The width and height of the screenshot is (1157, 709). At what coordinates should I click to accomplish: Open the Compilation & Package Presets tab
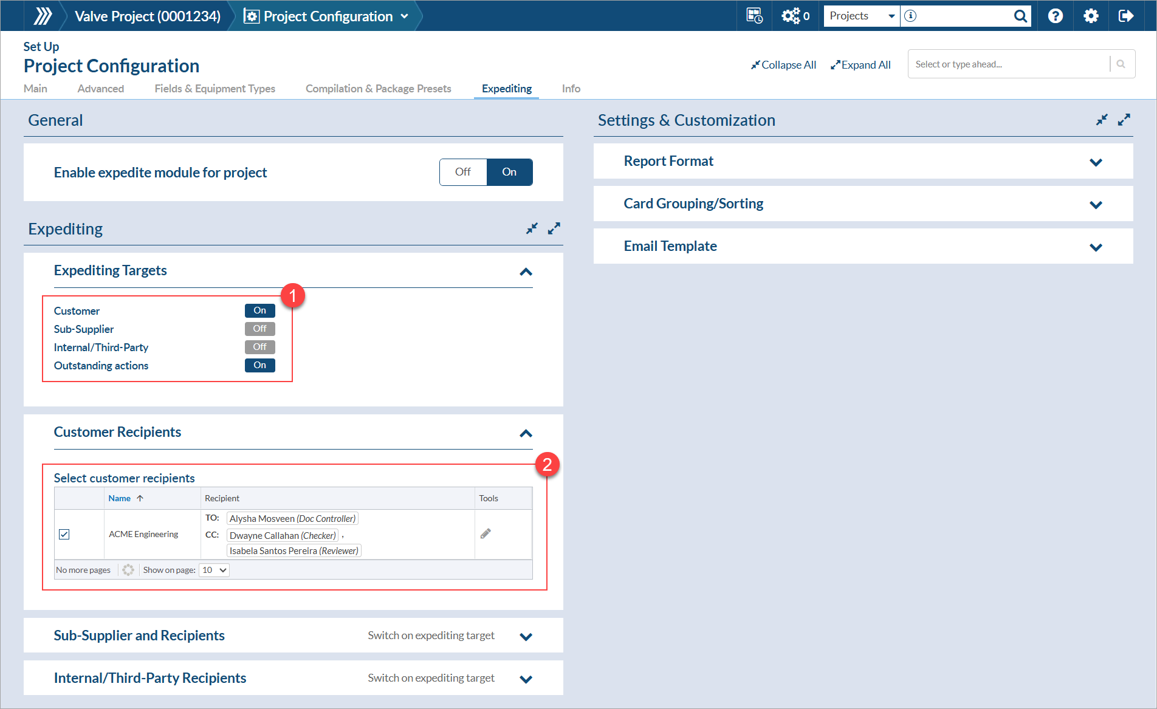click(x=379, y=89)
